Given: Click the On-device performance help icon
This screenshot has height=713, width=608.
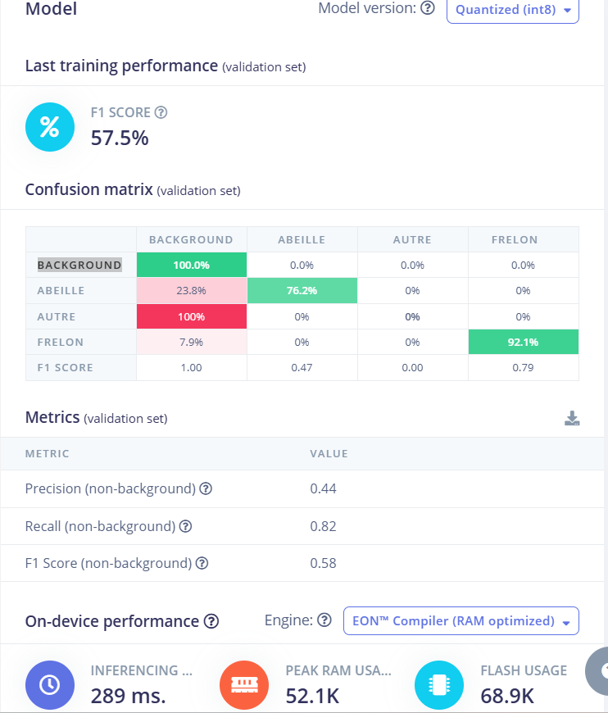Looking at the screenshot, I should point(211,621).
